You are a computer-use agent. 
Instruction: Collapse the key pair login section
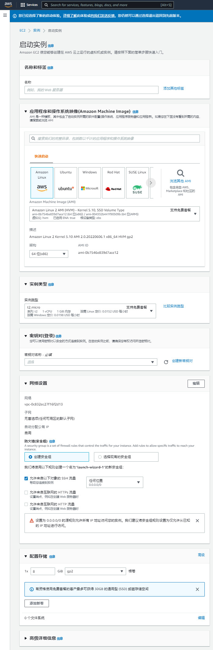click(x=26, y=336)
